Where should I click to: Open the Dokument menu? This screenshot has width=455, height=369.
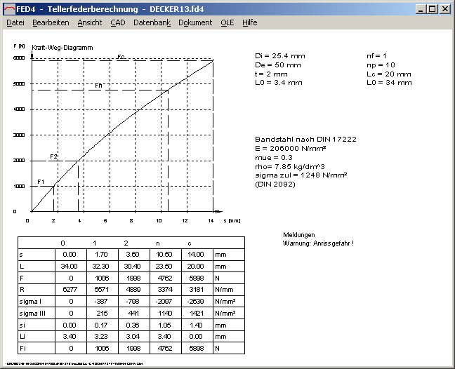(x=195, y=22)
